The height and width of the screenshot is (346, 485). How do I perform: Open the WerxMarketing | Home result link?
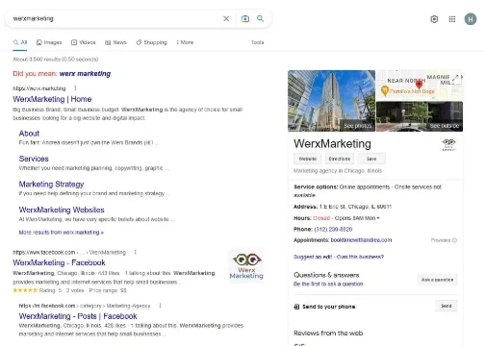pyautogui.click(x=52, y=99)
